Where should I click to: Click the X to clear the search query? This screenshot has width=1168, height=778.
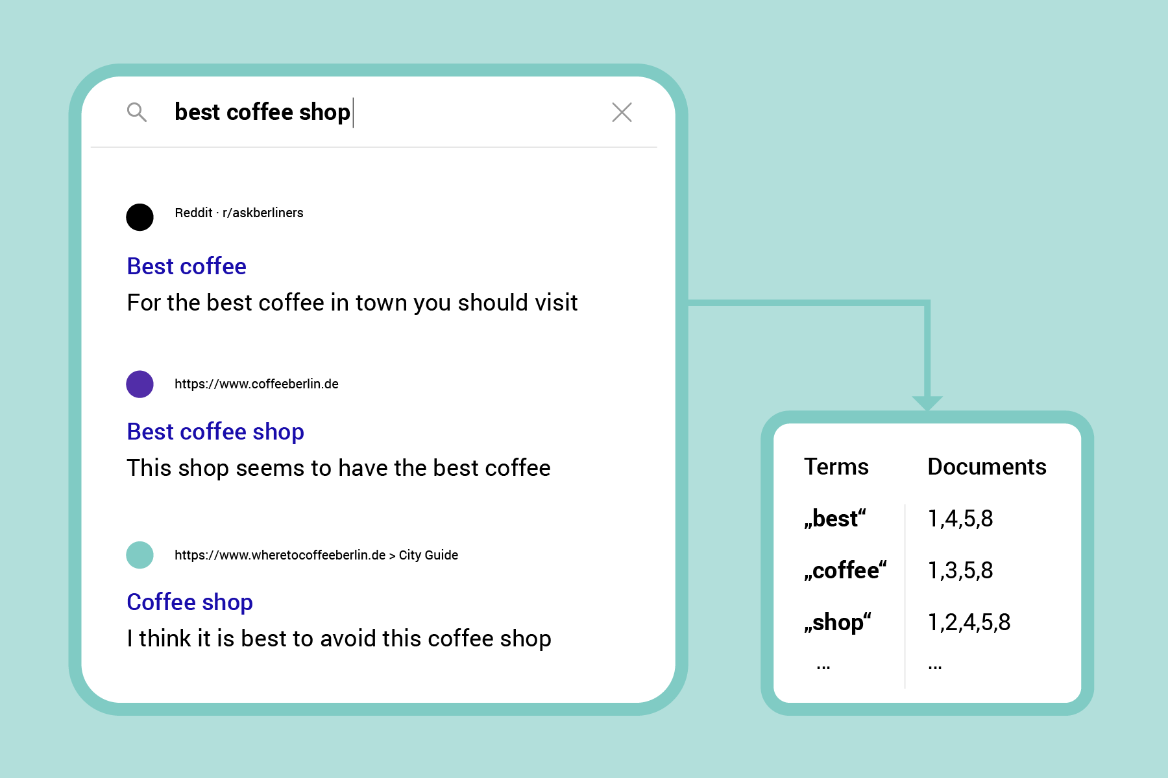click(622, 112)
